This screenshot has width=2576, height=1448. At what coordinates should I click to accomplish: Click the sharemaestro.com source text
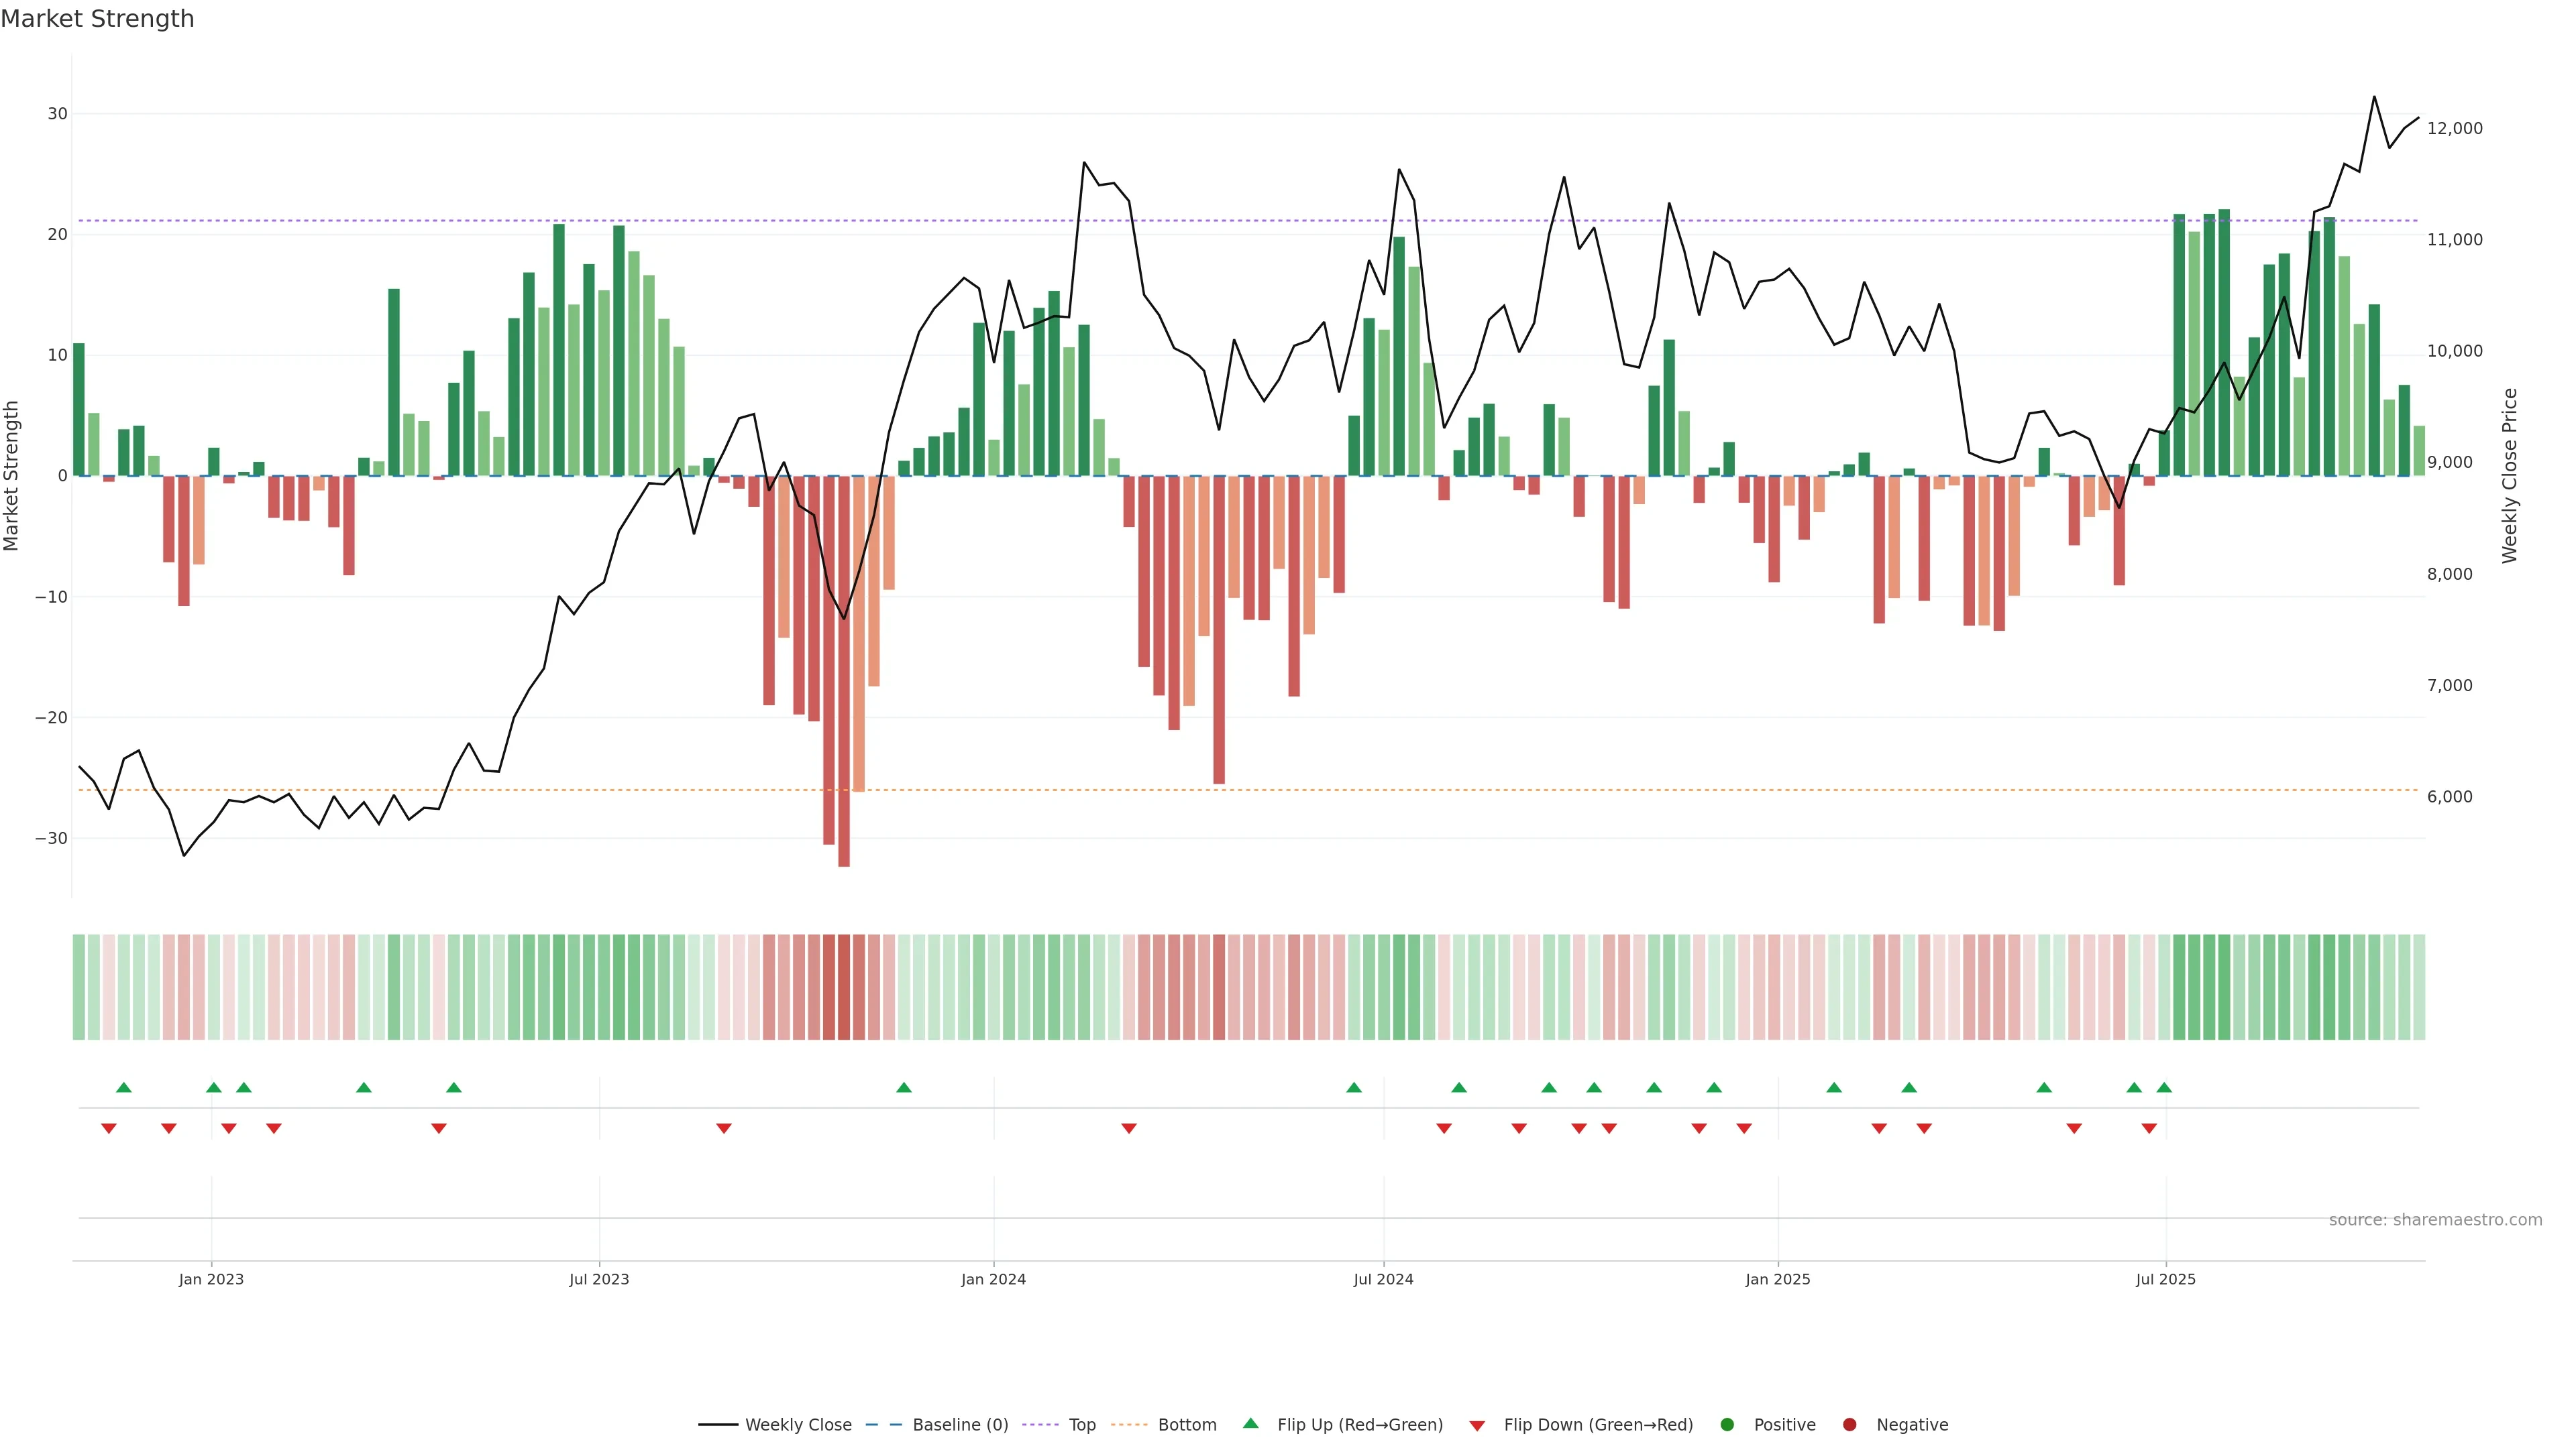pos(2435,1219)
